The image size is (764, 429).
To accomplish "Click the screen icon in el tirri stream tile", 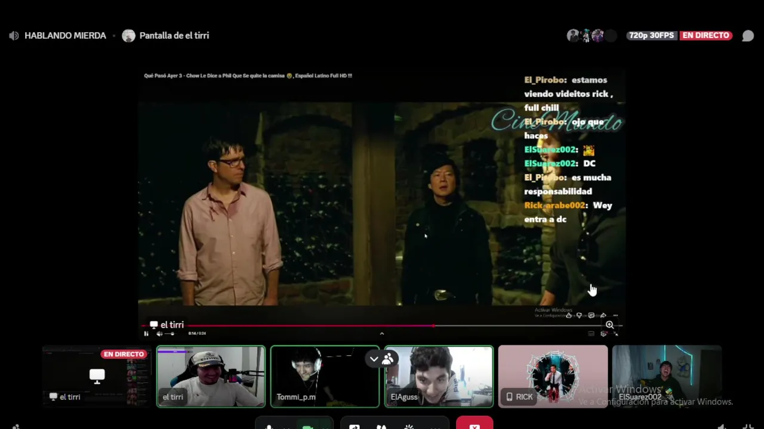I will pos(97,375).
